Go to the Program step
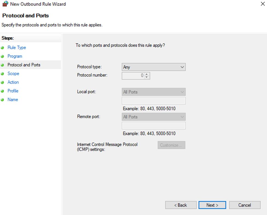The image size is (267, 215). coord(15,56)
